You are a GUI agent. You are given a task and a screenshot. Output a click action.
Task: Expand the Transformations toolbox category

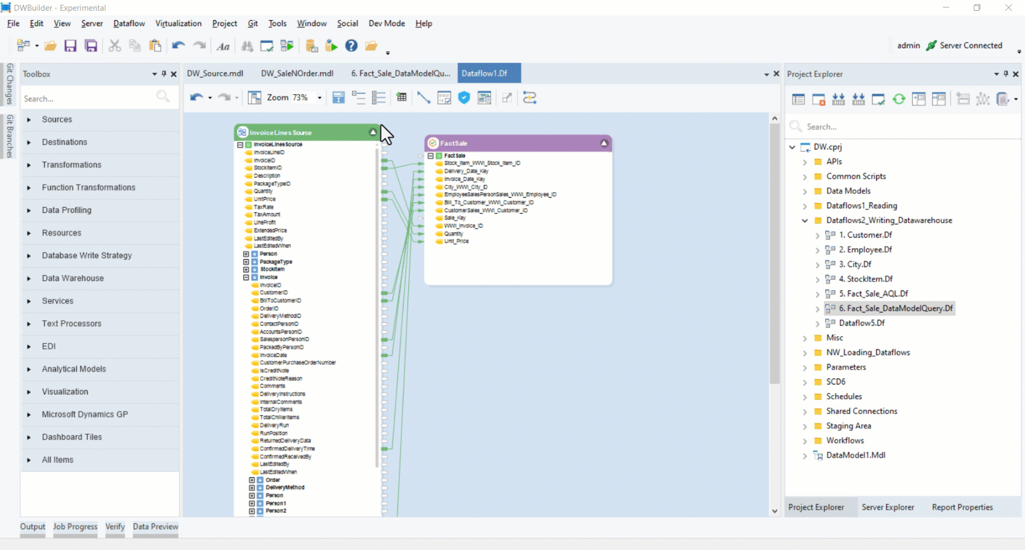coord(29,165)
